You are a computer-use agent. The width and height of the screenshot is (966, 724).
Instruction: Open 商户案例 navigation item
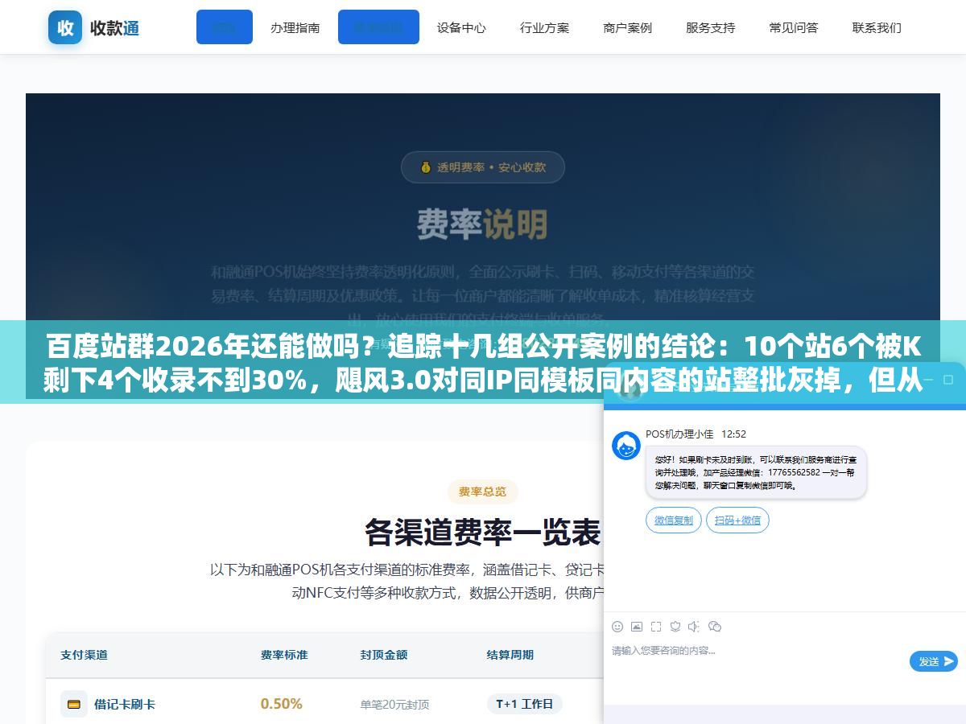click(x=627, y=27)
